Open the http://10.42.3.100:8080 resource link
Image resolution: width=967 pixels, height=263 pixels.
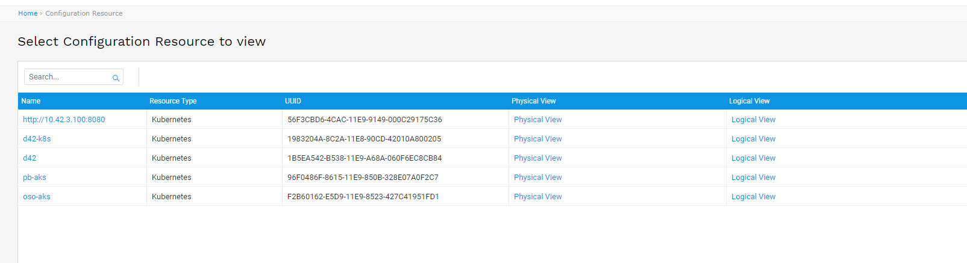pos(64,120)
